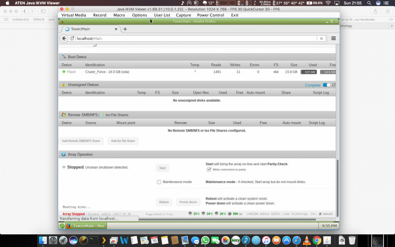
Task: Open the Options menu
Action: tap(139, 15)
